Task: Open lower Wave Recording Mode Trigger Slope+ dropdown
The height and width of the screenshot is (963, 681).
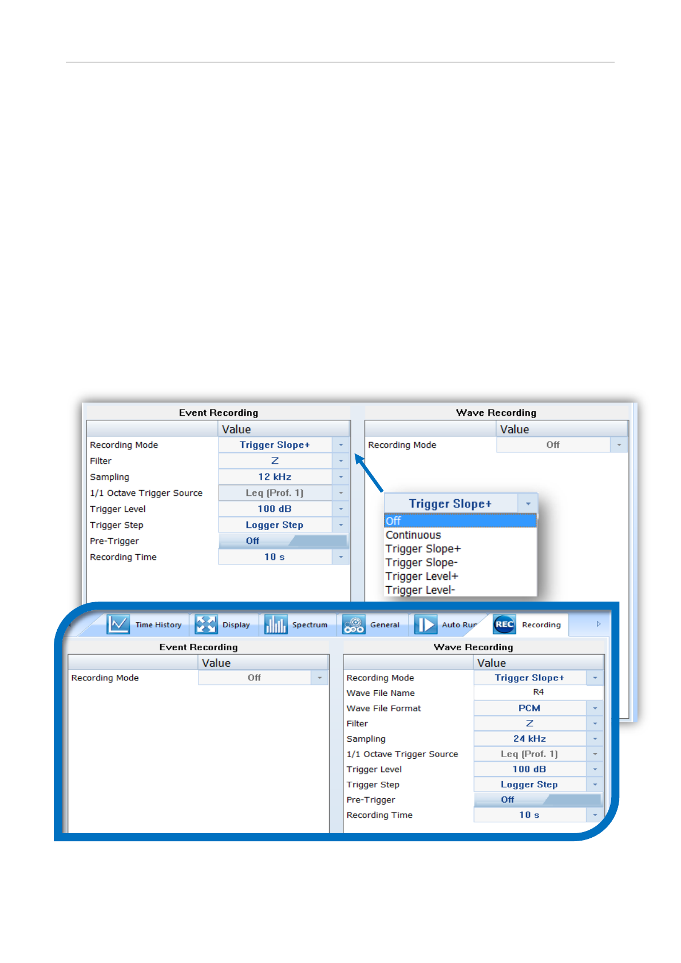Action: click(595, 678)
